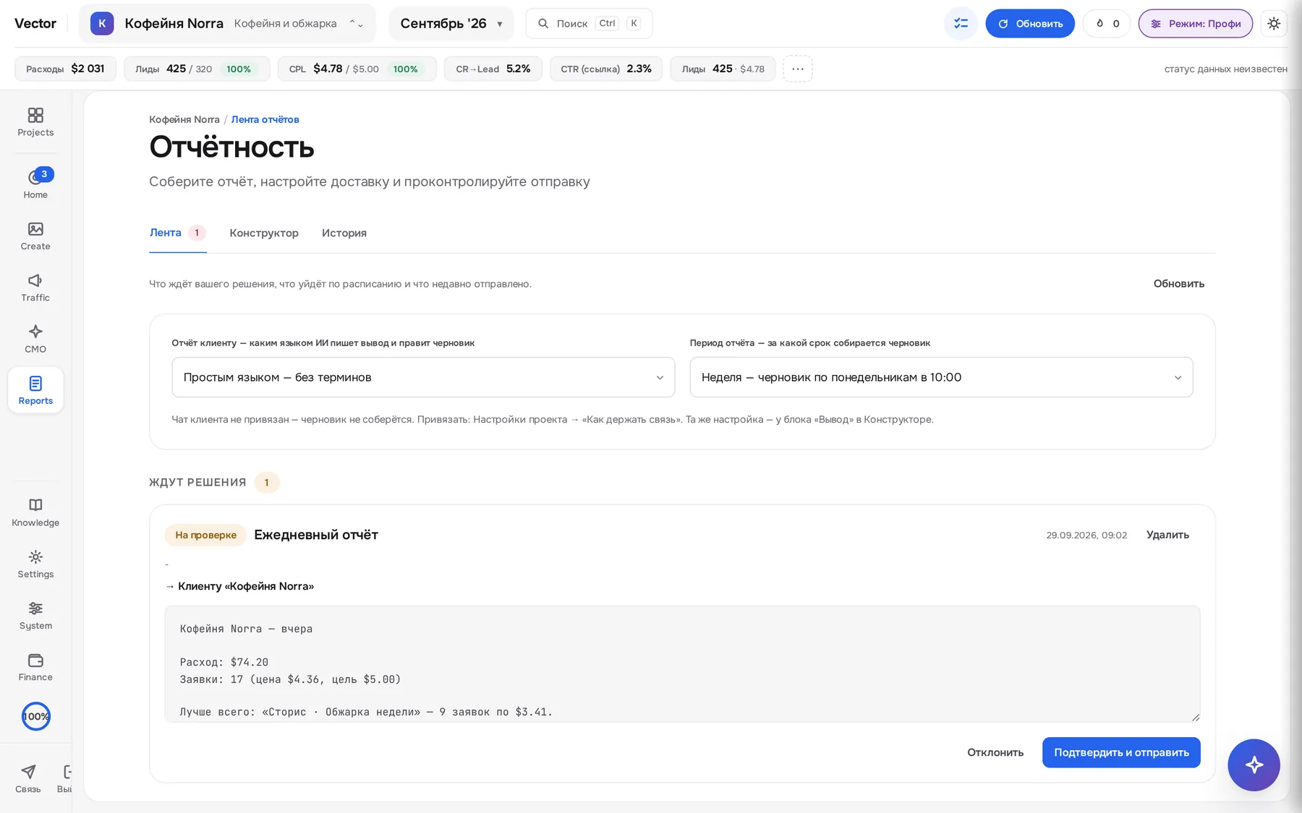Click the Vector logo
This screenshot has width=1302, height=813.
click(35, 23)
